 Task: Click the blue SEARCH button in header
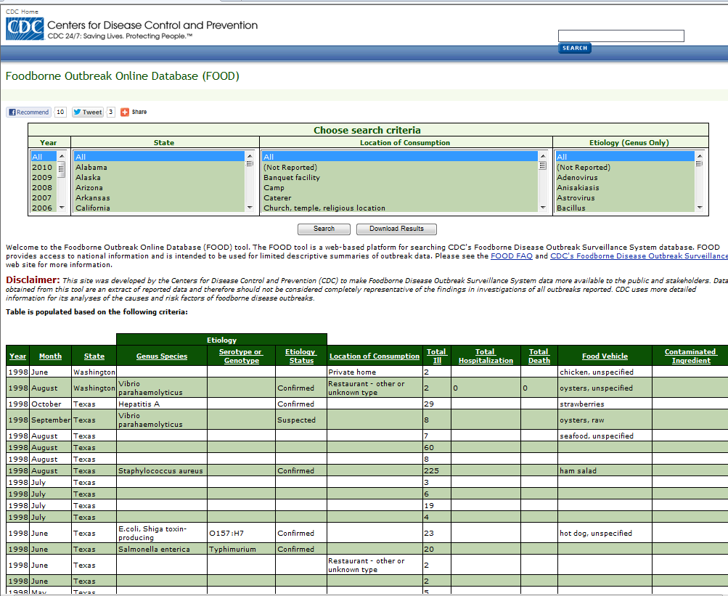pyautogui.click(x=574, y=48)
